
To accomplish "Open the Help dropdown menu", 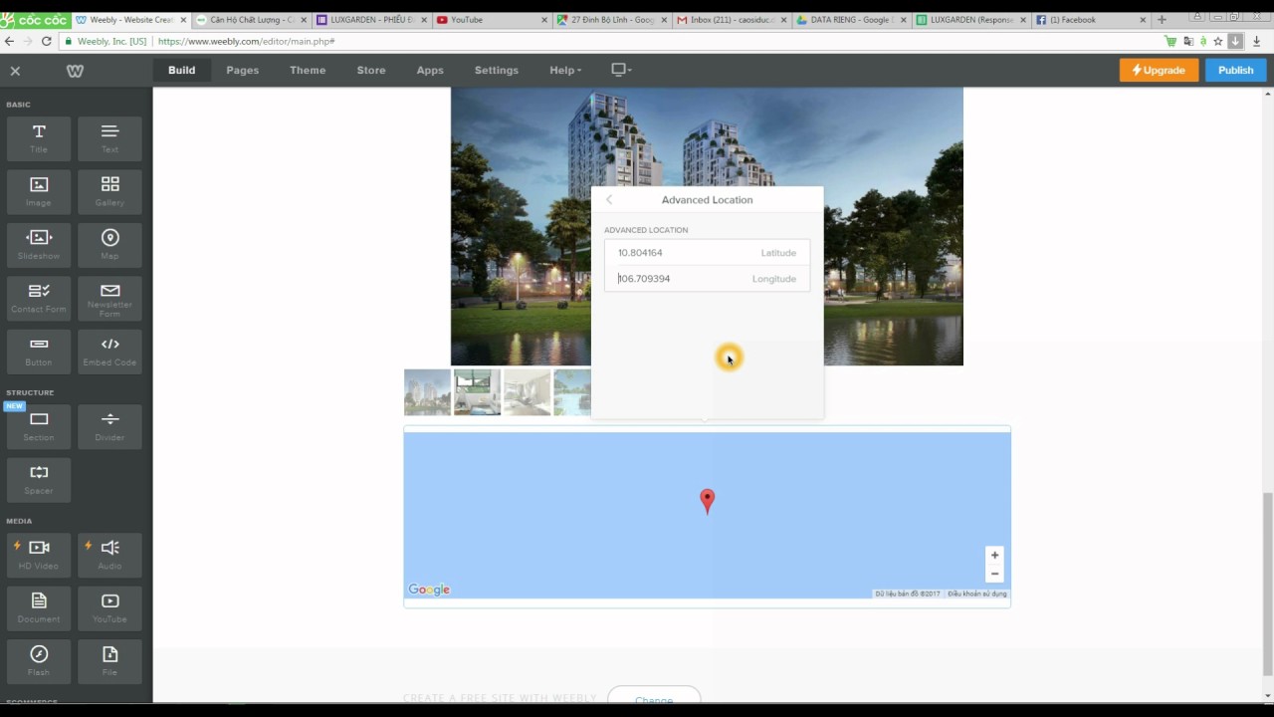I will tap(564, 71).
